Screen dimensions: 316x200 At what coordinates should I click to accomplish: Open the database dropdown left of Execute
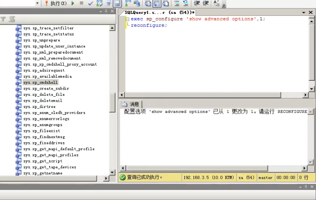pyautogui.click(x=37, y=3)
